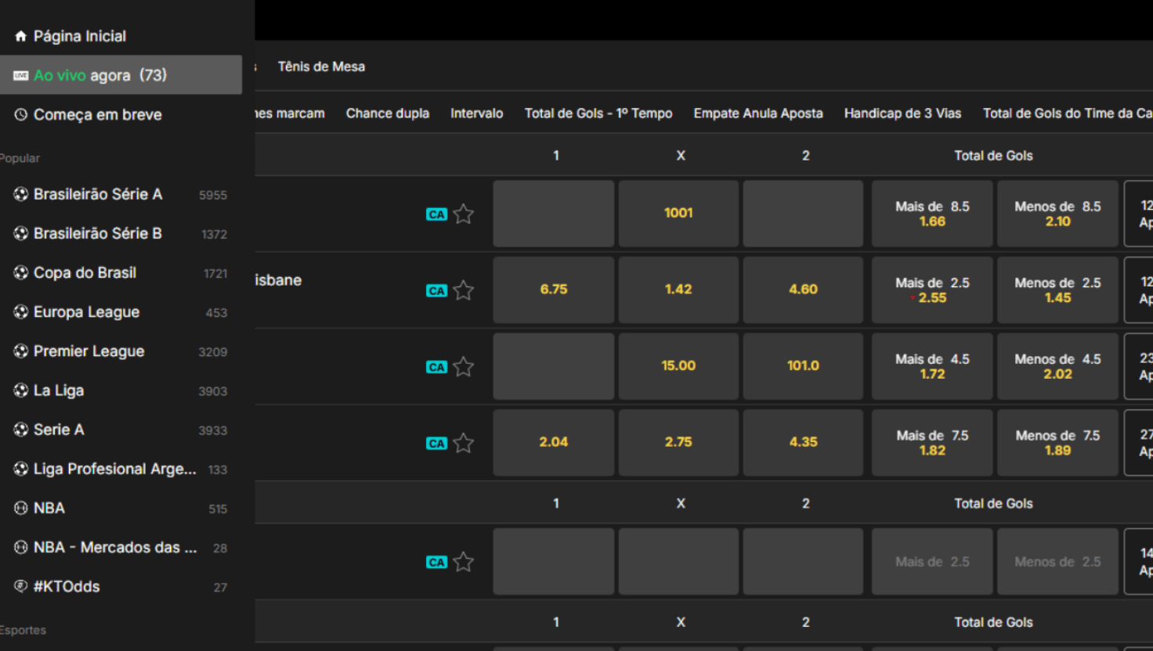Bet on draw at 15.00

tap(678, 366)
